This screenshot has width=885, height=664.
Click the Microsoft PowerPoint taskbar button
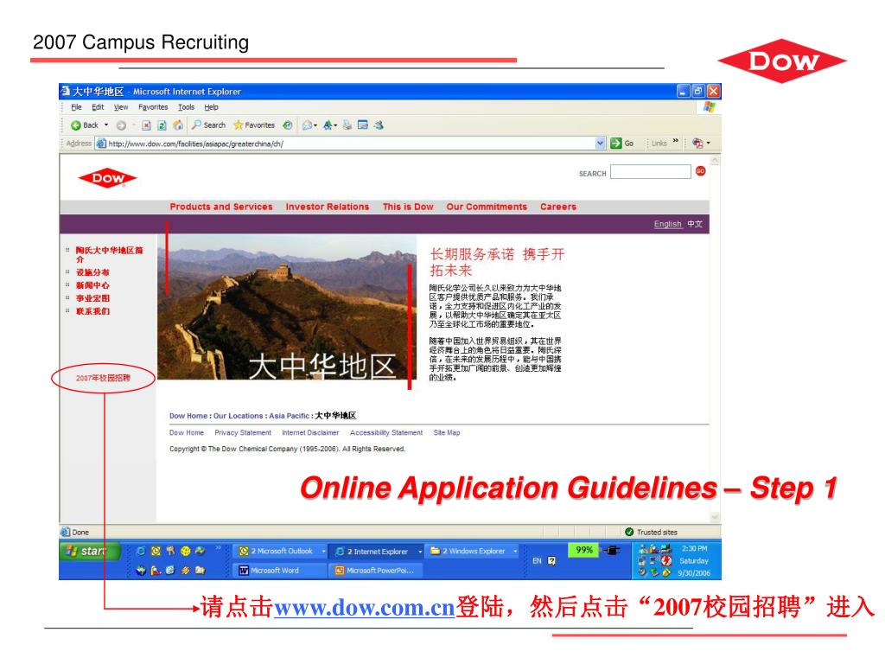tap(375, 571)
